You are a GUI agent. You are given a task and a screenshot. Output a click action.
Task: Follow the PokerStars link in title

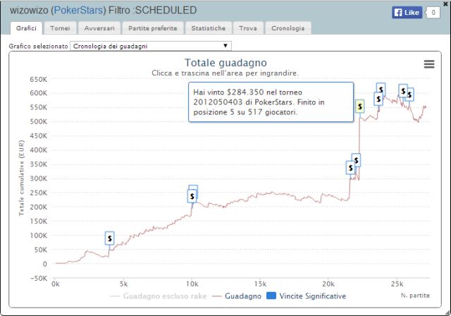pyautogui.click(x=78, y=11)
